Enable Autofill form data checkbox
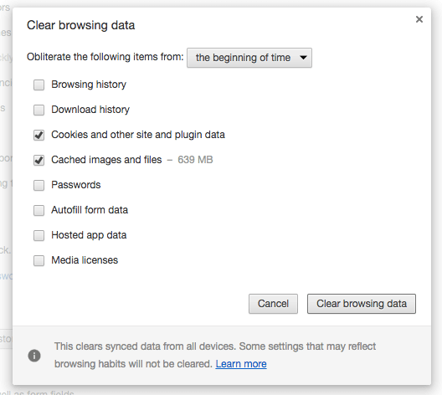442x395 pixels. [39, 210]
